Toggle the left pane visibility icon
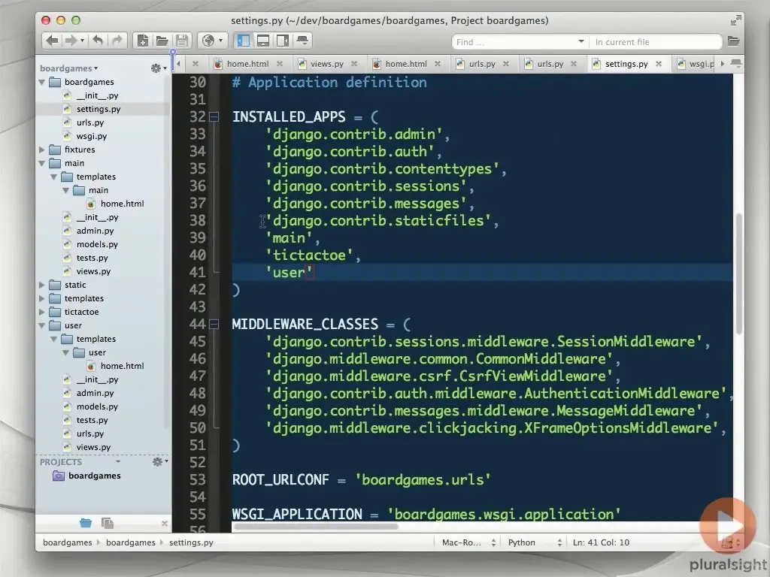 tap(244, 41)
